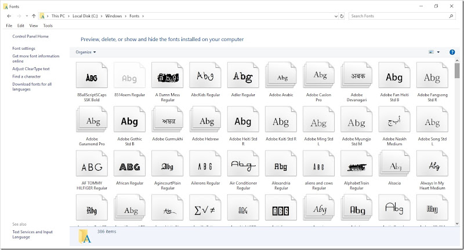Select the Alexandria Regular font icon
The height and width of the screenshot is (250, 464).
(281, 164)
